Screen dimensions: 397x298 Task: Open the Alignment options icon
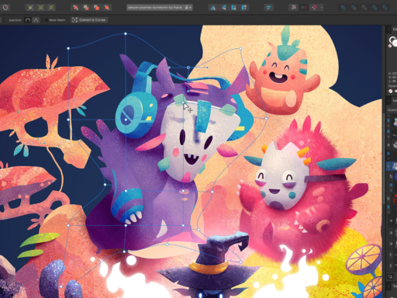268,8
